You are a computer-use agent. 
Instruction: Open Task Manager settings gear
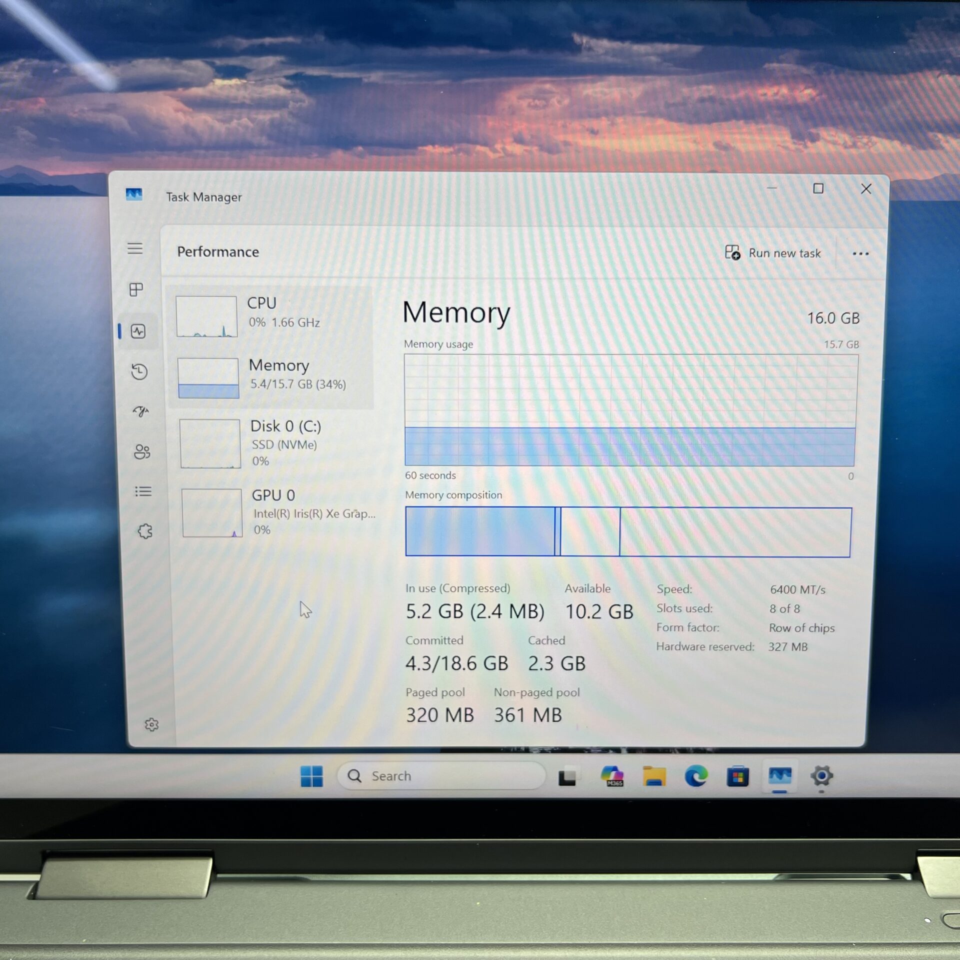(x=151, y=724)
